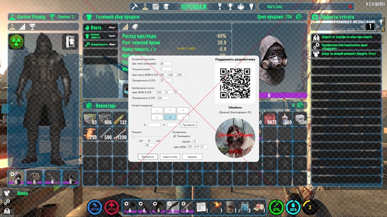Select the orange item stack showing 250
Viewport: 387px width, 217px height.
(90, 134)
